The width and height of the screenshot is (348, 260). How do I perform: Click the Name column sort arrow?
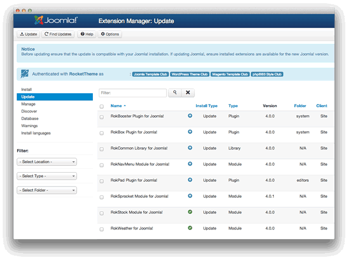[x=125, y=106]
